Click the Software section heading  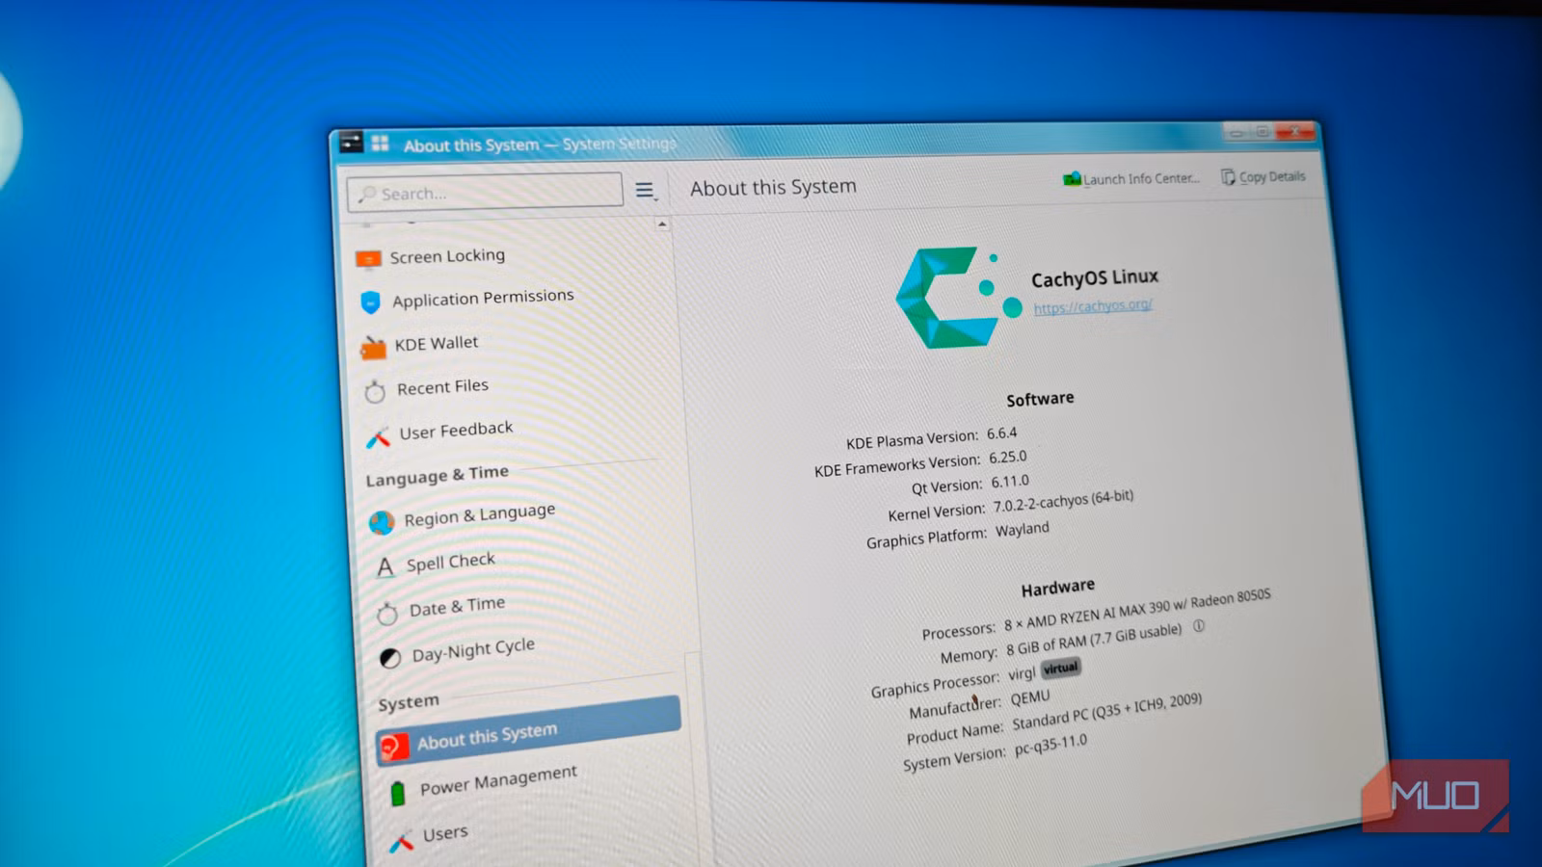click(x=1040, y=399)
